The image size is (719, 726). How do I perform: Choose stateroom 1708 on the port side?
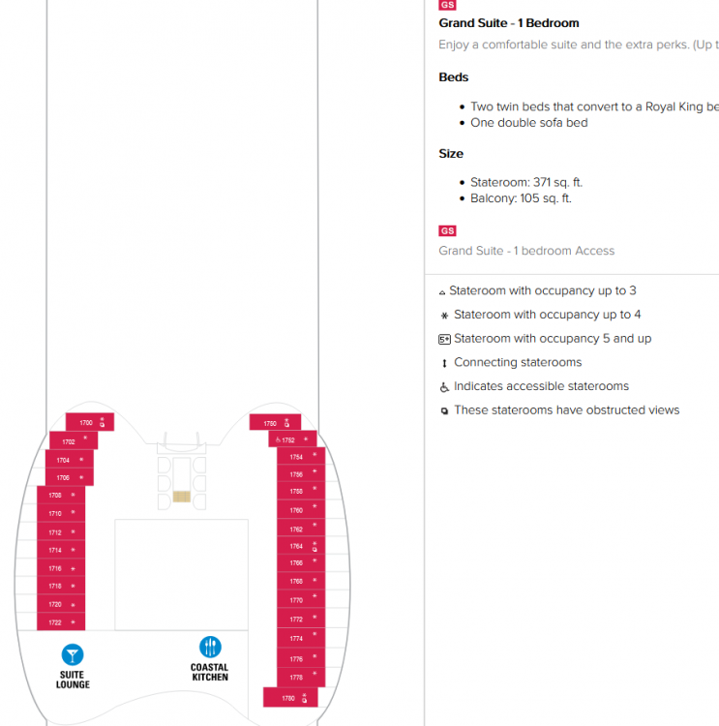[61, 495]
